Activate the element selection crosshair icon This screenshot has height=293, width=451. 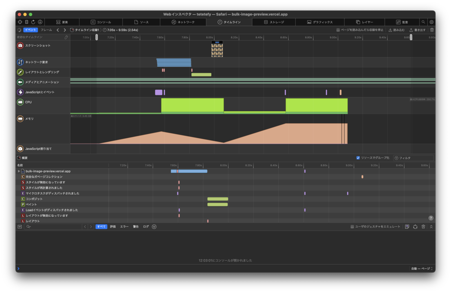tap(20, 22)
